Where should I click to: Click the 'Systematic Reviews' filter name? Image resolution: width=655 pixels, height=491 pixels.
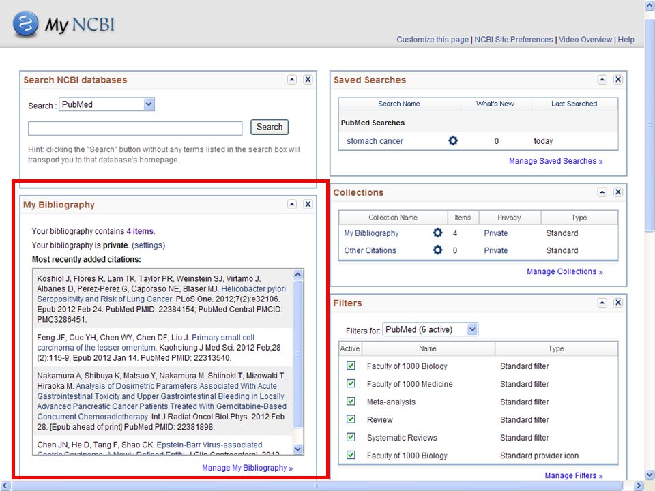click(x=402, y=438)
